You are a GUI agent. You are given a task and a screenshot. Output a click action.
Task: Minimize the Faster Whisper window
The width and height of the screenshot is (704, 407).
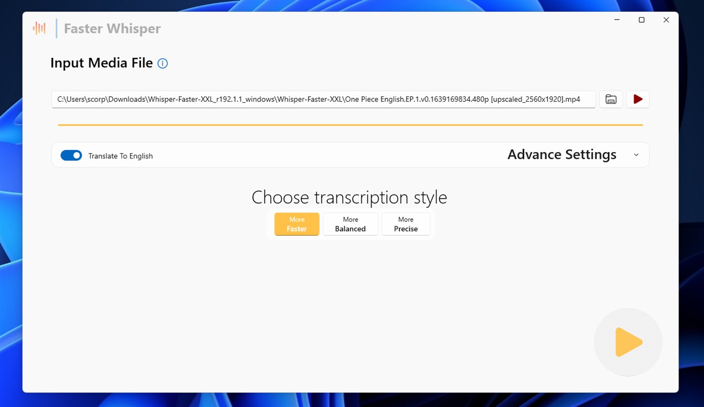617,20
